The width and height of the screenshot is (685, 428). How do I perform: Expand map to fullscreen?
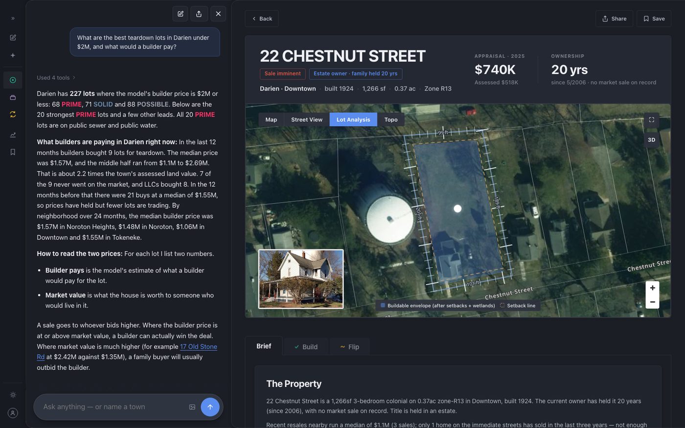[651, 120]
